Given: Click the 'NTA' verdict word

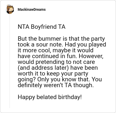Looking at the screenshot, I should [23, 27].
